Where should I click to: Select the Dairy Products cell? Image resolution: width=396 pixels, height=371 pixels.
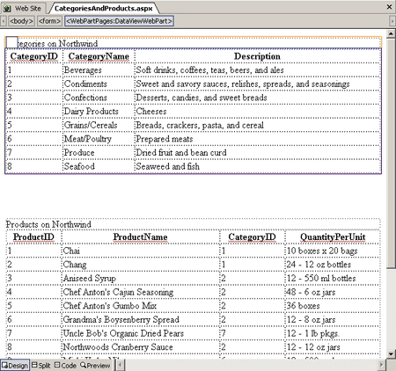click(99, 112)
